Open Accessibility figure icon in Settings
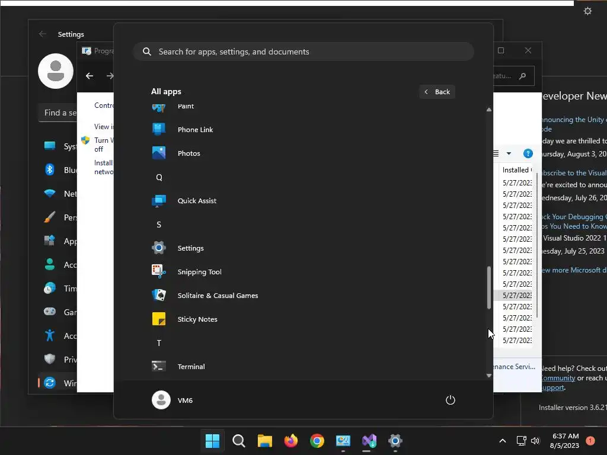The image size is (607, 455). click(50, 335)
